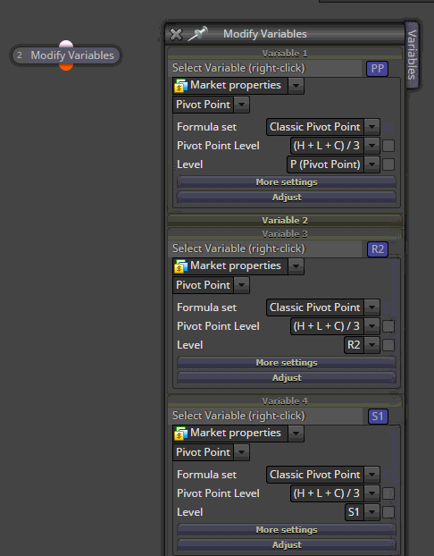The width and height of the screenshot is (434, 556).
Task: Pin the Modify Variables panel
Action: point(197,34)
